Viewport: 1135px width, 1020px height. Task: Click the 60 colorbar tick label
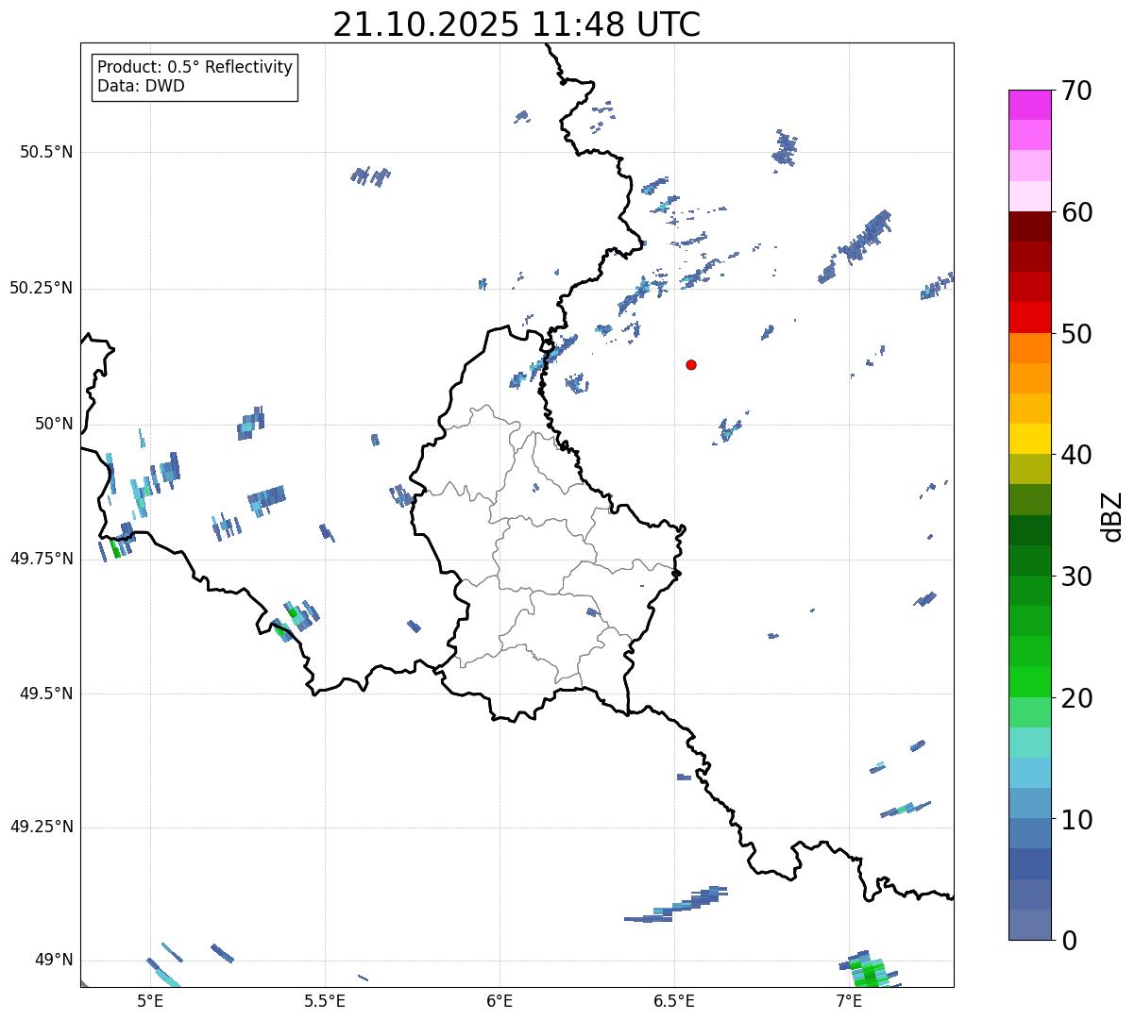(1076, 212)
